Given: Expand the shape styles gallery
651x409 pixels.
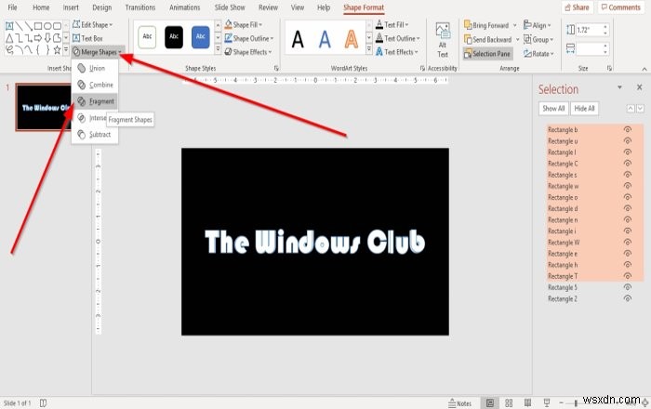Looking at the screenshot, I should [x=218, y=49].
